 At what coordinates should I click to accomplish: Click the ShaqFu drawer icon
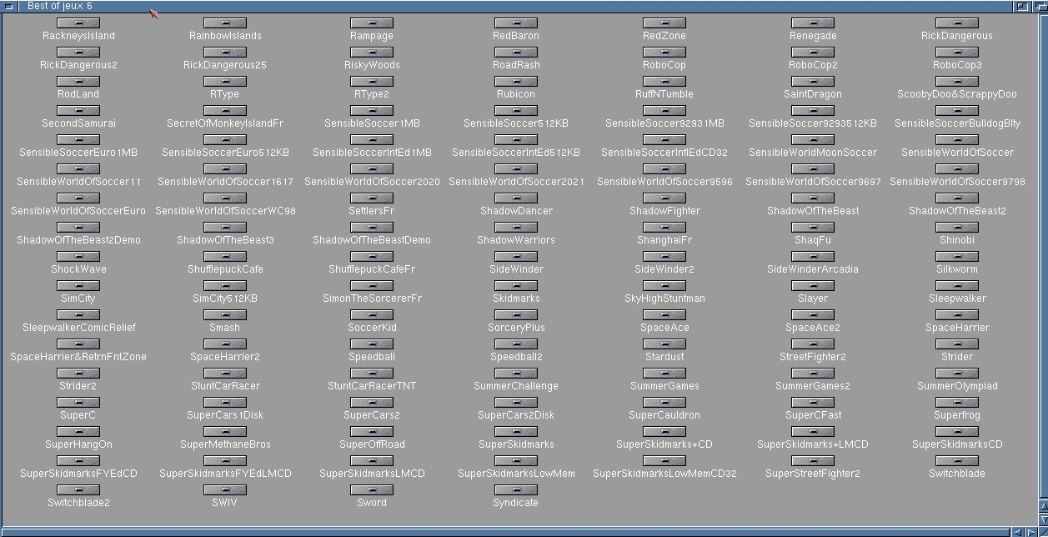tap(812, 228)
